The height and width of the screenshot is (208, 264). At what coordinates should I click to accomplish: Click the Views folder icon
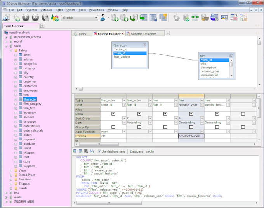16,170
